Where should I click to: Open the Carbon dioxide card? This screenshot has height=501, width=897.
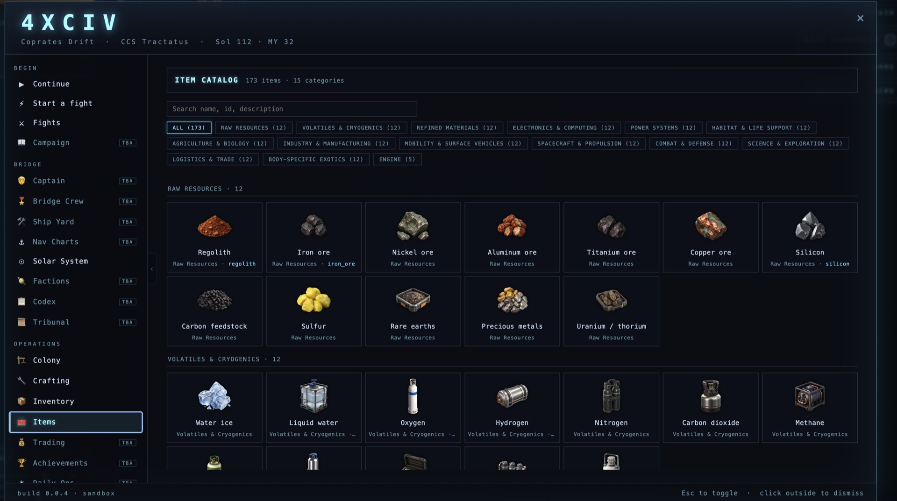(x=711, y=408)
